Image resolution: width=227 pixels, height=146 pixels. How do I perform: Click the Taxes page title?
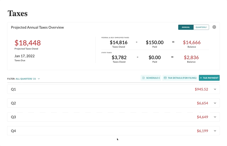[17, 13]
